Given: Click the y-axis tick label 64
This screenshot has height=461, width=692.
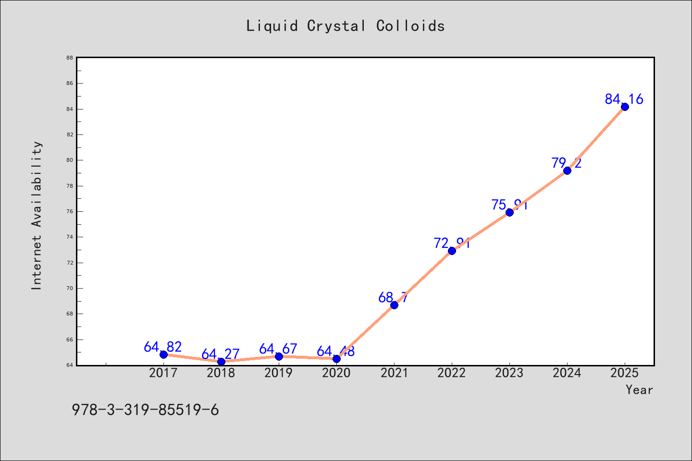Looking at the screenshot, I should (x=70, y=365).
